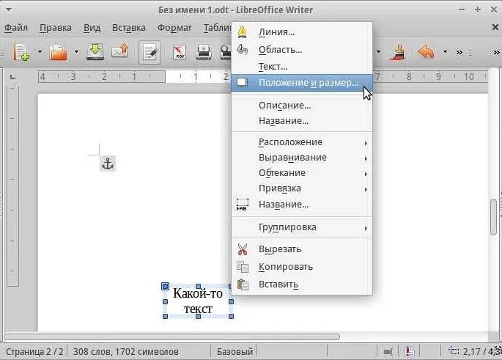The image size is (502, 360).
Task: Click the document modified icon in status bar
Action: click(409, 352)
